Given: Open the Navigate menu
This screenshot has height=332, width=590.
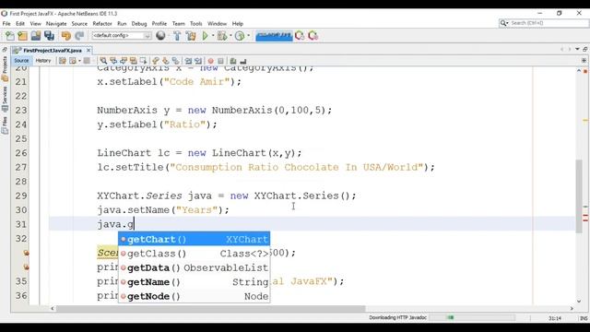Looking at the screenshot, I should tap(56, 23).
